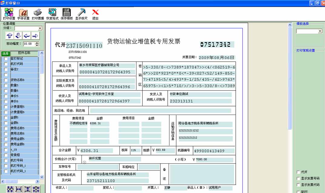Click the 税额 693.69 field
This screenshot has height=193, width=325.
[x=165, y=150]
